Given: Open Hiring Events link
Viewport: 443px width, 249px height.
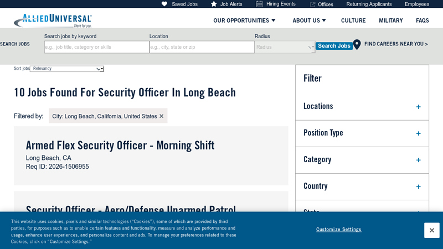Looking at the screenshot, I should (281, 4).
